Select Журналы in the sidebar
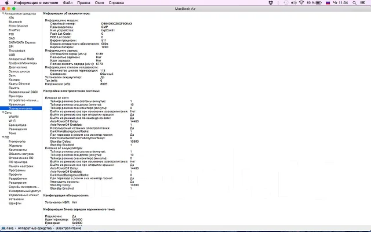The image size is (371, 232). point(16,146)
